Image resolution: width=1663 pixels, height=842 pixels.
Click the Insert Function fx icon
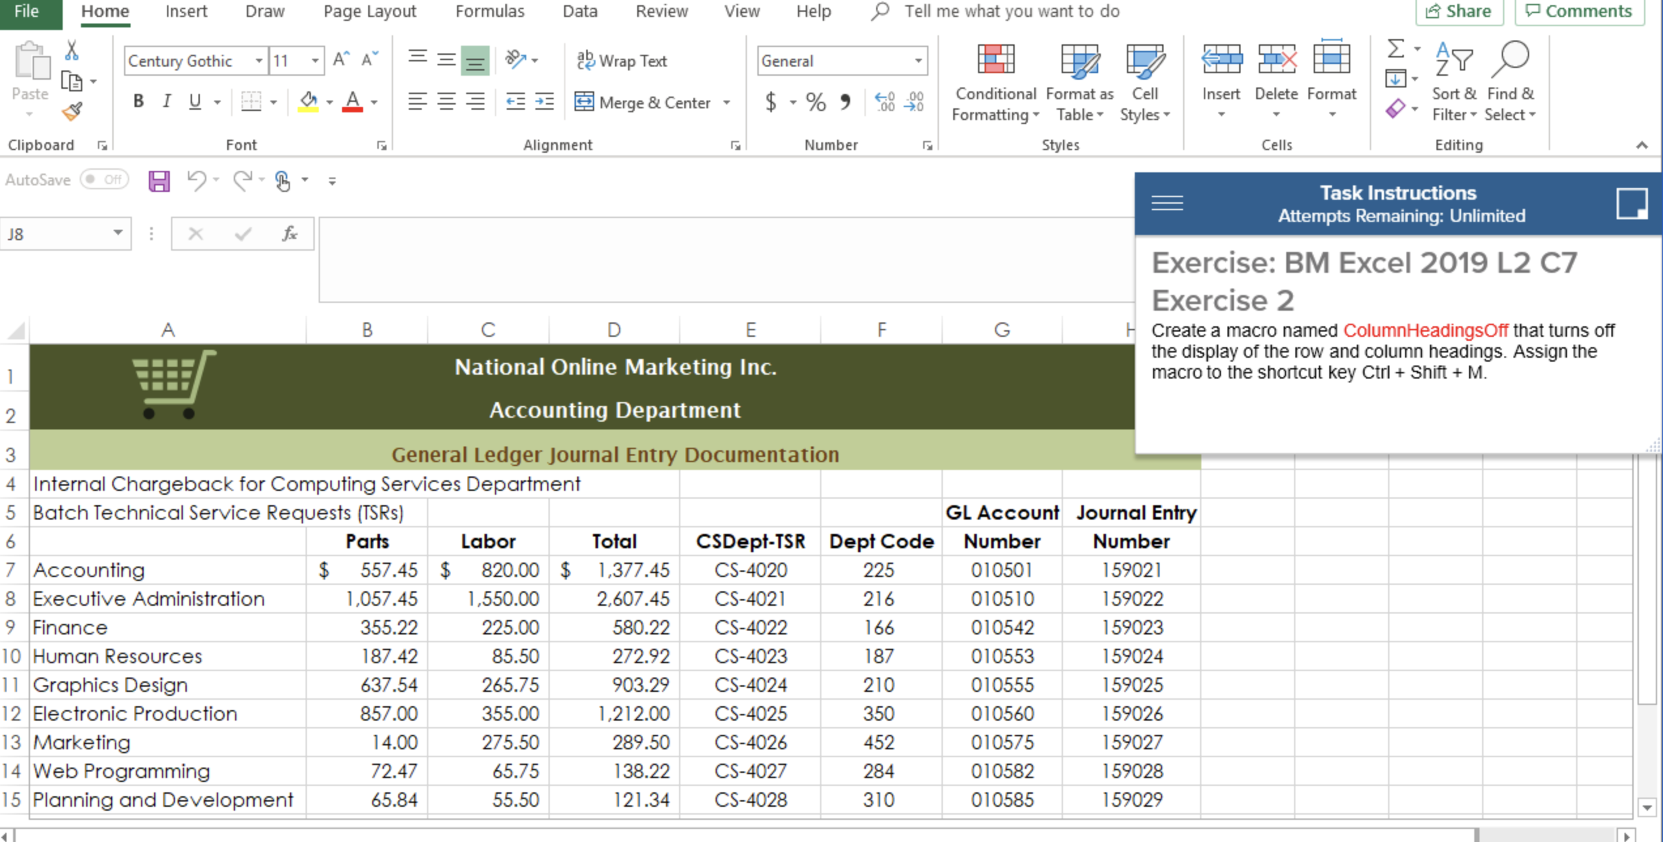(x=289, y=234)
